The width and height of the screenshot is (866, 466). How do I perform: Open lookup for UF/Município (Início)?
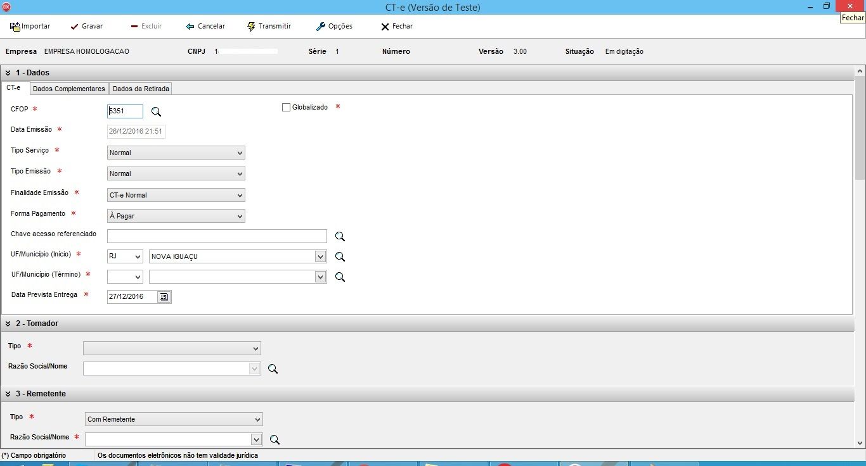tap(340, 256)
